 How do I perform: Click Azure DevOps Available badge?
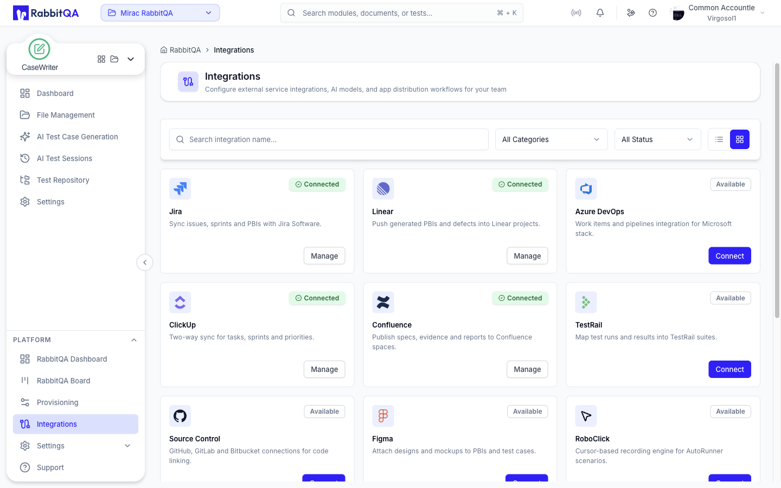731,184
